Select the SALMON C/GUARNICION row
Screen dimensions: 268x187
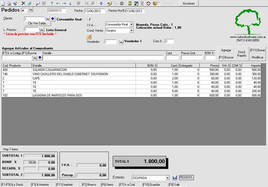[x=131, y=70]
